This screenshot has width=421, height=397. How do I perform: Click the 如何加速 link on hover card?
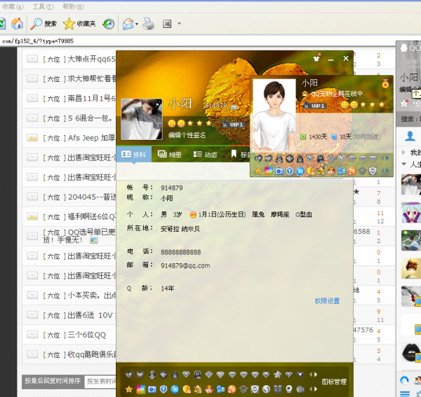tap(366, 137)
